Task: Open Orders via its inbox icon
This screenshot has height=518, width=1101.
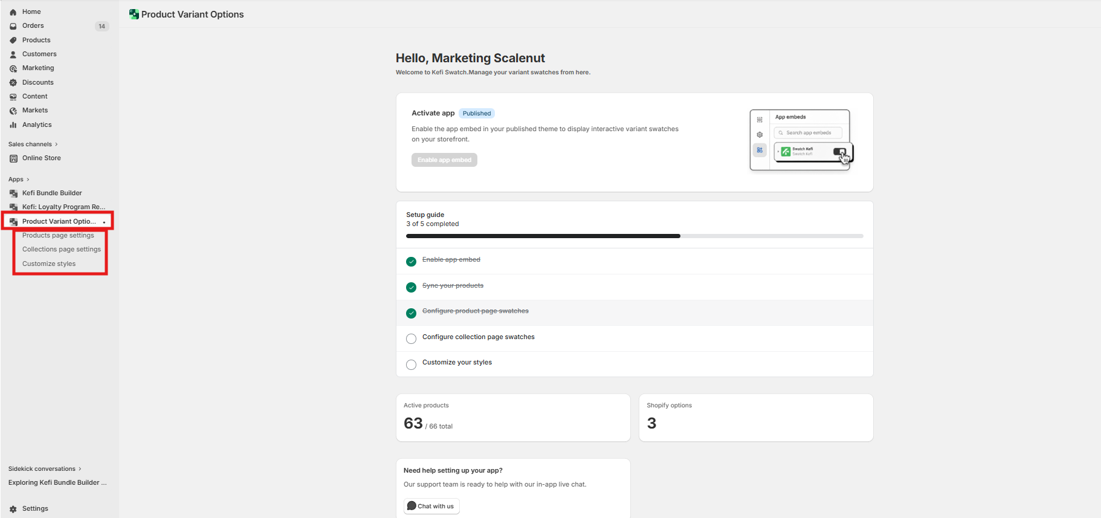Action: 13,26
